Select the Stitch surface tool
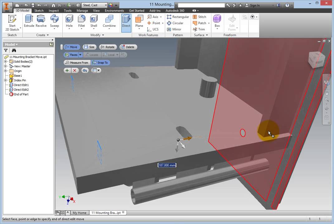Viewport: 334px width, 224px height. (x=199, y=17)
